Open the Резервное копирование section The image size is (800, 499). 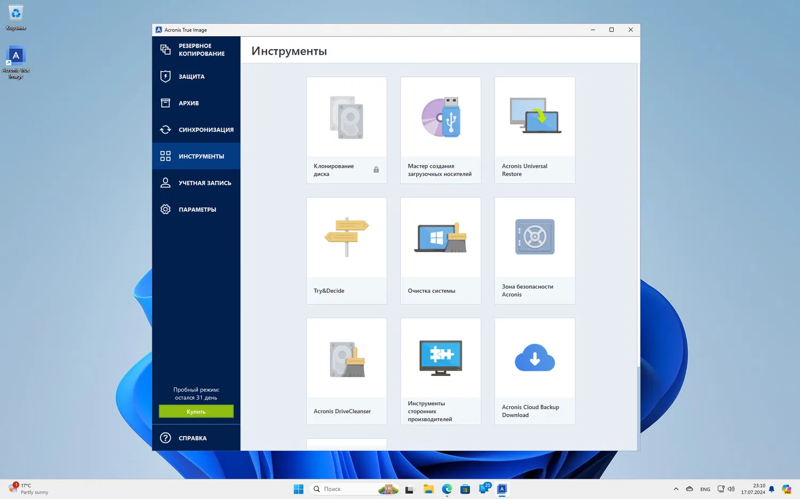pos(196,50)
